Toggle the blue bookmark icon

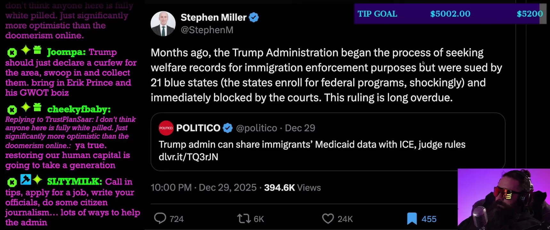click(x=412, y=219)
